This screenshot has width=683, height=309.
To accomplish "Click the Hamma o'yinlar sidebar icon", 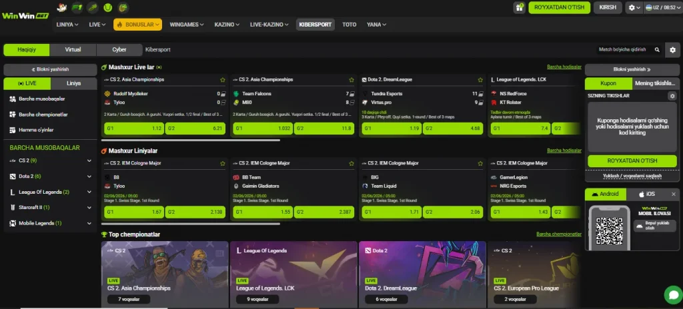I will pos(13,130).
